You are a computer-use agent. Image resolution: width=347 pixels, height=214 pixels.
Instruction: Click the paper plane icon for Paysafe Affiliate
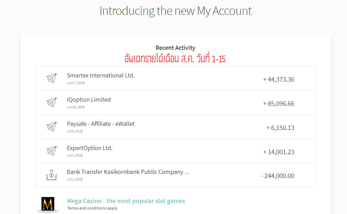[51, 127]
